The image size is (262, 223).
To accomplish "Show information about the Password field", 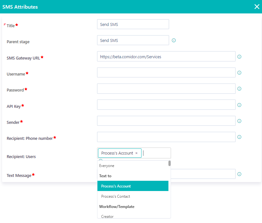I will [x=239, y=89].
